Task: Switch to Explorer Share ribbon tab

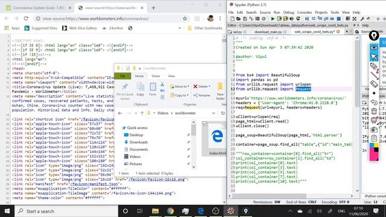Action: 156,76
